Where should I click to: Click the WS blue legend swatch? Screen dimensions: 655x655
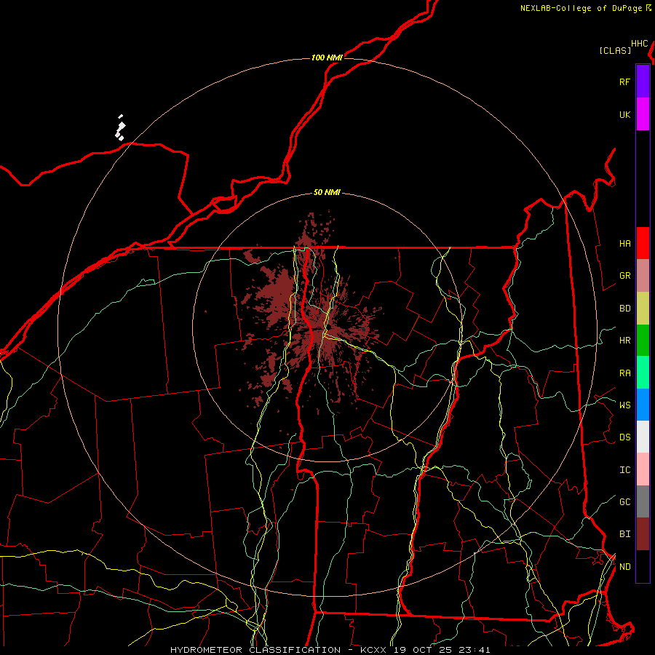click(643, 405)
